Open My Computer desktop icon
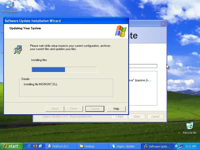Screen dimensions: 200x150 click(x=10, y=7)
